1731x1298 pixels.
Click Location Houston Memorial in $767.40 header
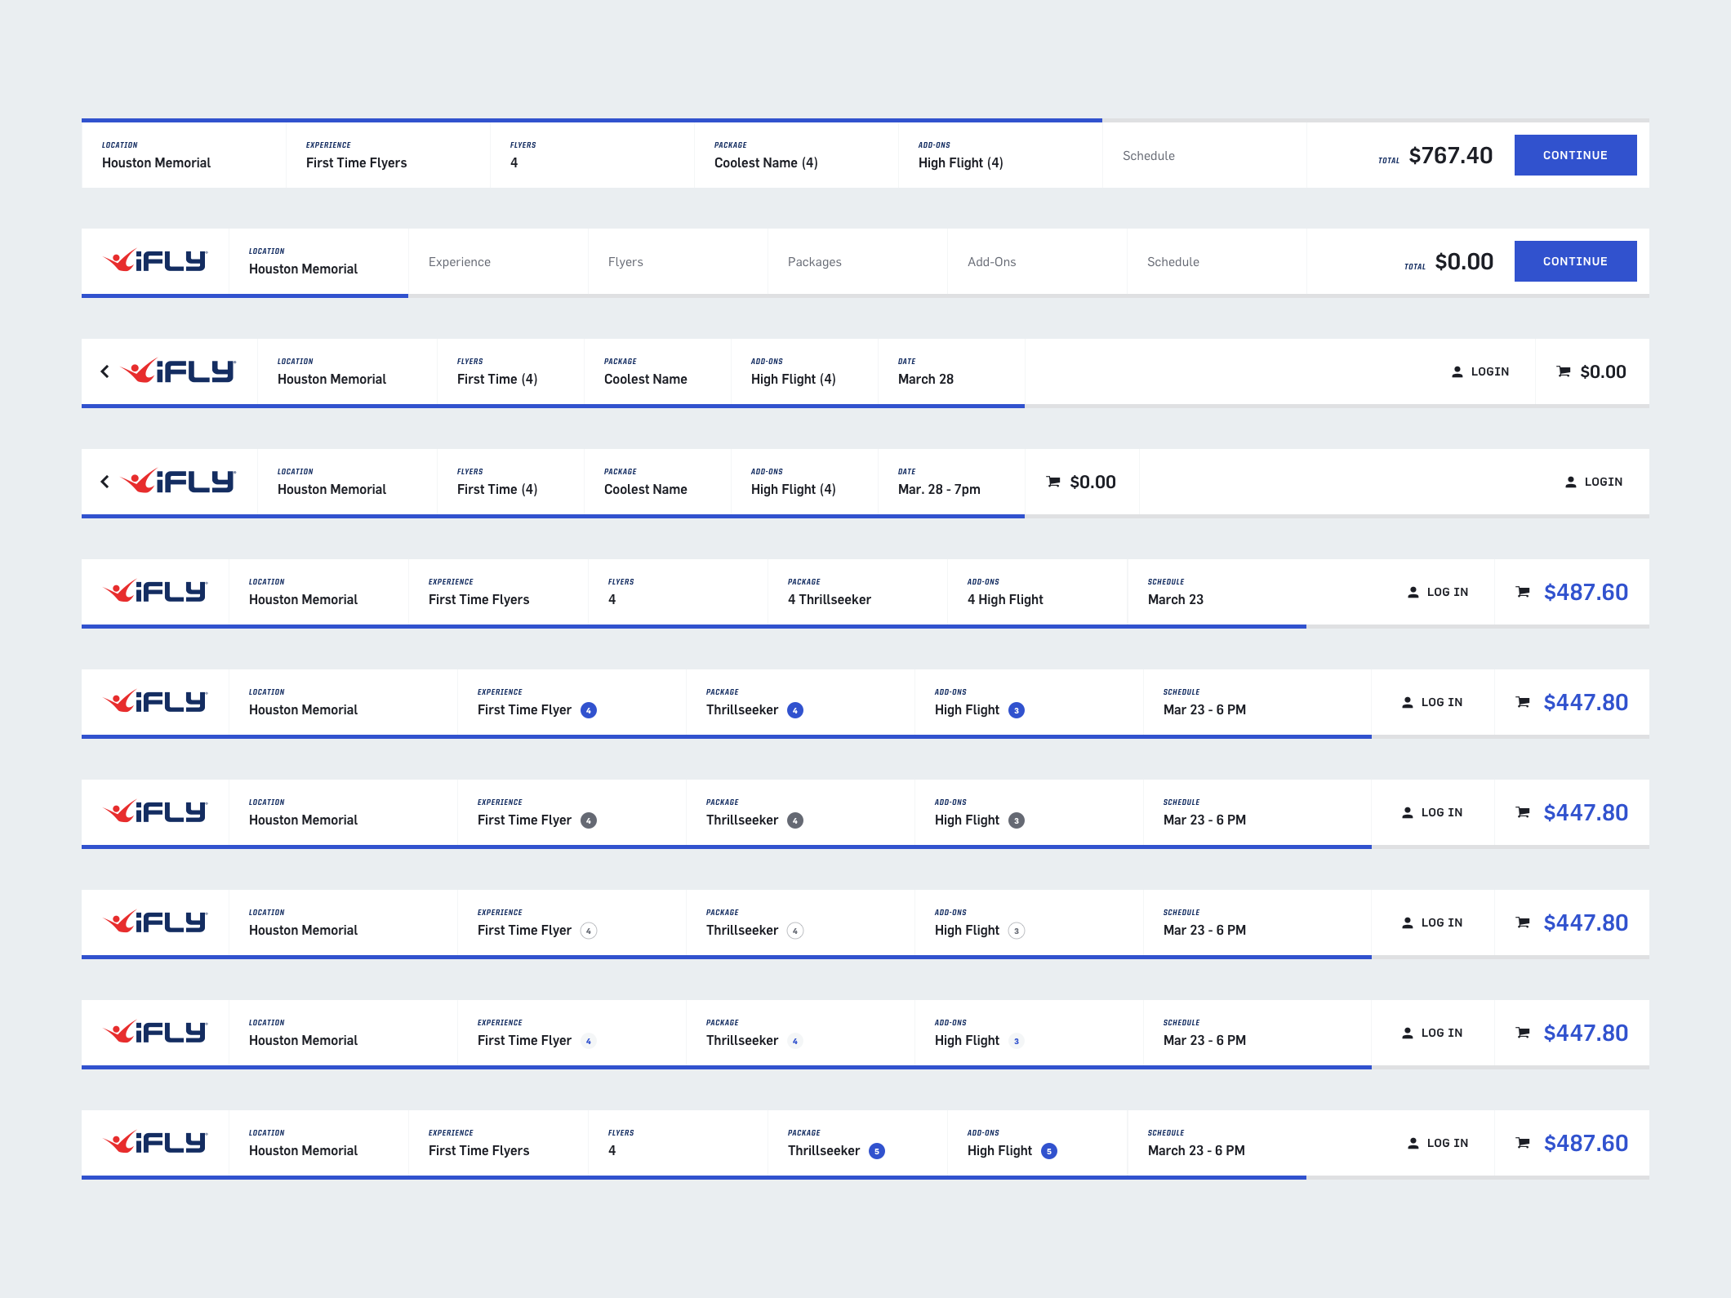(x=184, y=155)
